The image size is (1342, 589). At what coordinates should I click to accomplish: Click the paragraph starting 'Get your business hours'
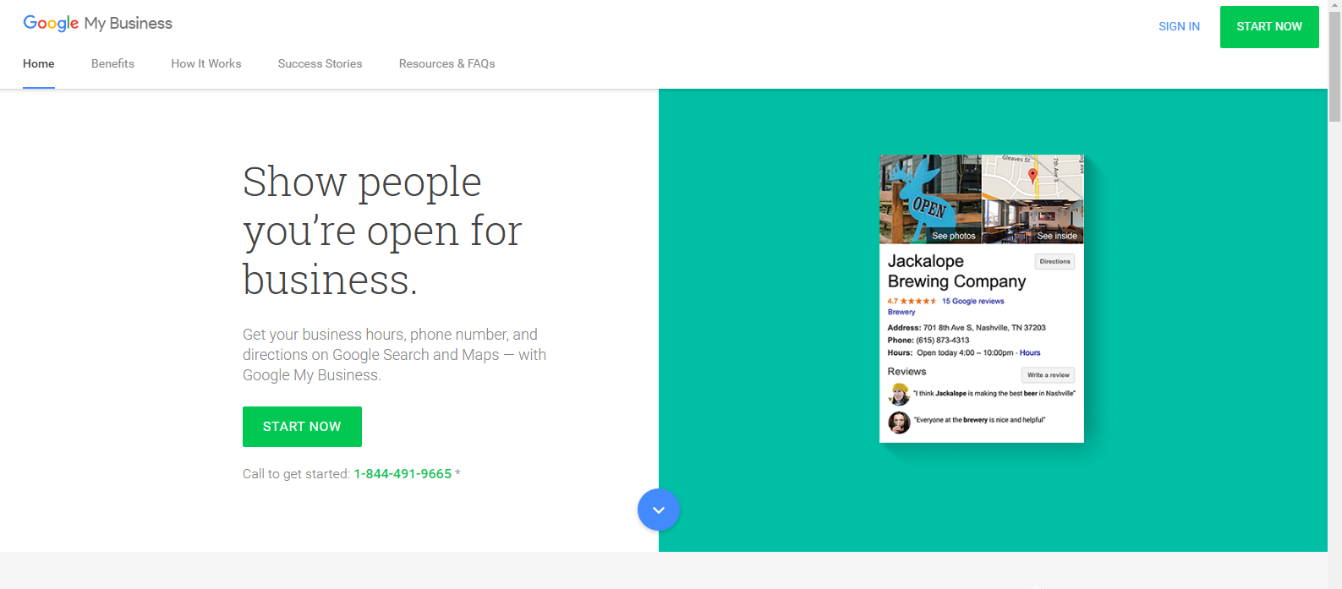click(394, 355)
